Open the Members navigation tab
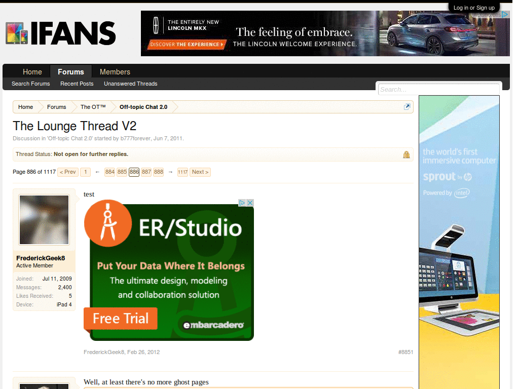The image size is (519, 389). 115,72
